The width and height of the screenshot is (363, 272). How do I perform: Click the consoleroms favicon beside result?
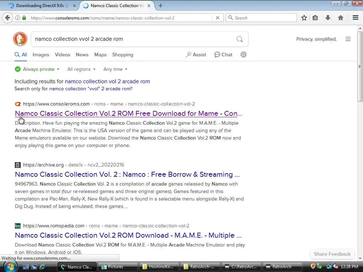coord(18,104)
